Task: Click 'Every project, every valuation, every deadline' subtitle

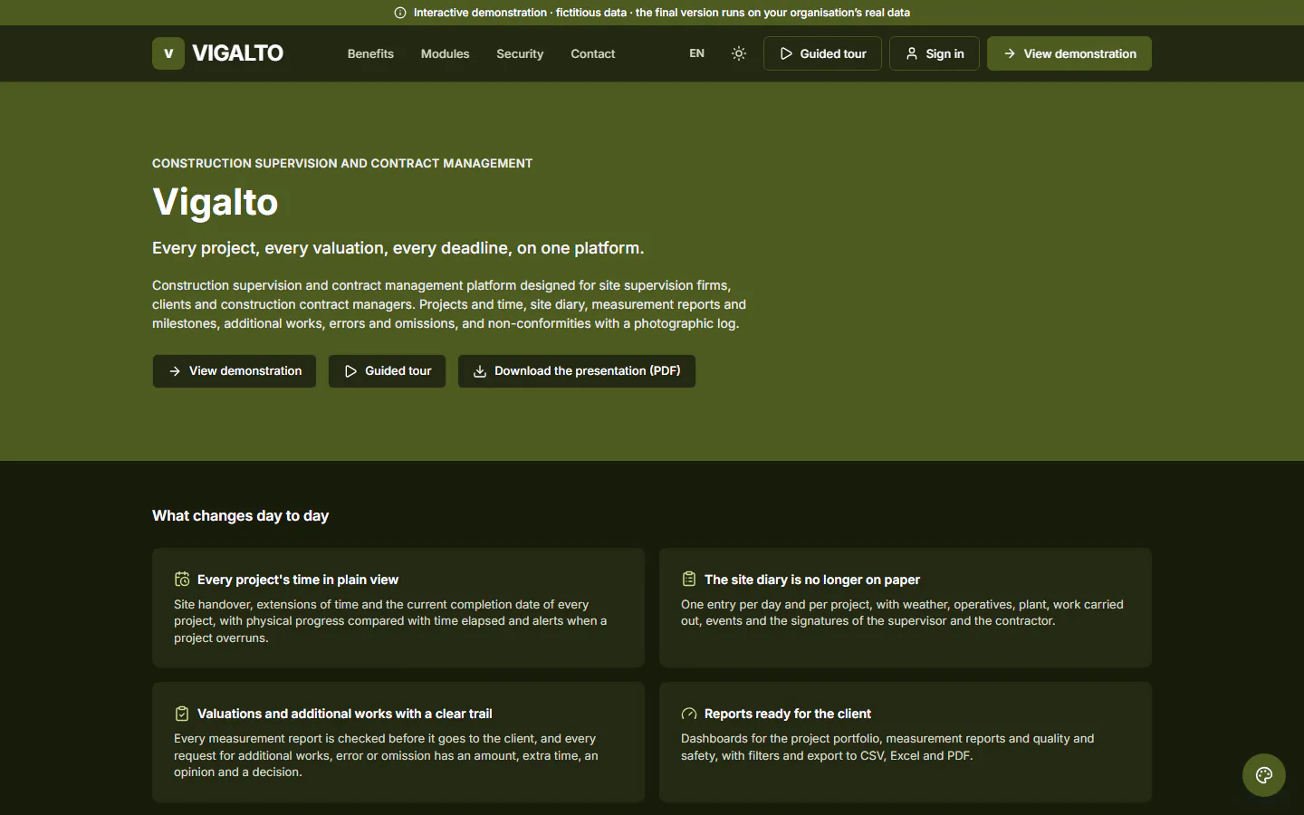Action: pyautogui.click(x=398, y=248)
